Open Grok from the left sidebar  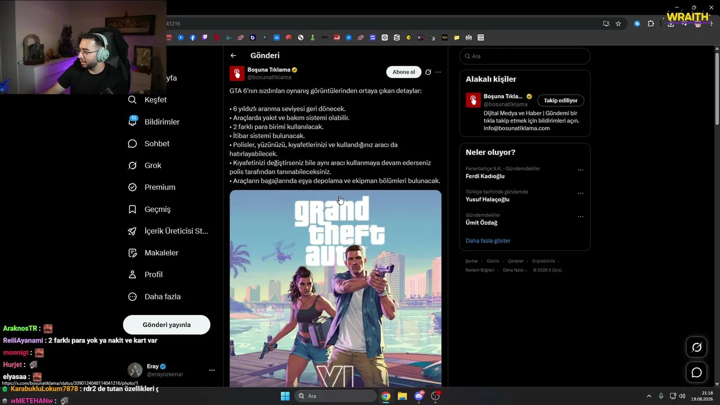tap(145, 165)
